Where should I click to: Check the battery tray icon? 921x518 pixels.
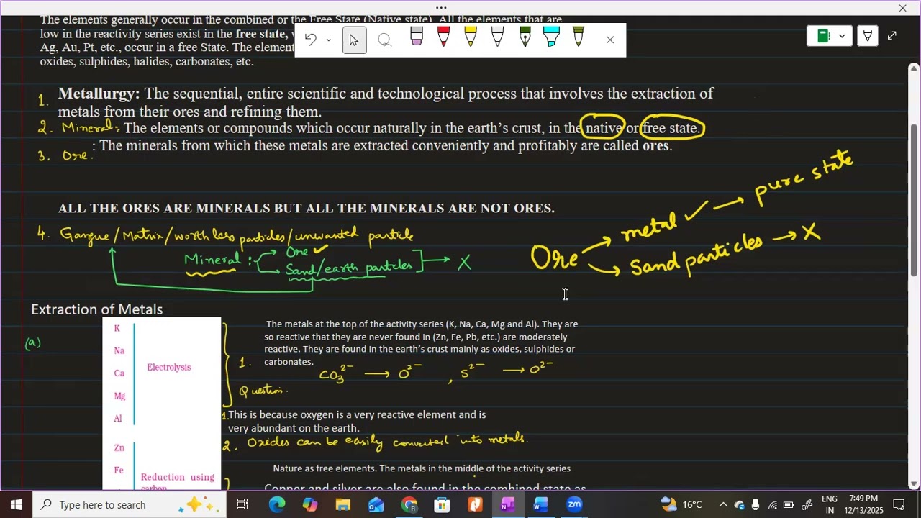789,505
